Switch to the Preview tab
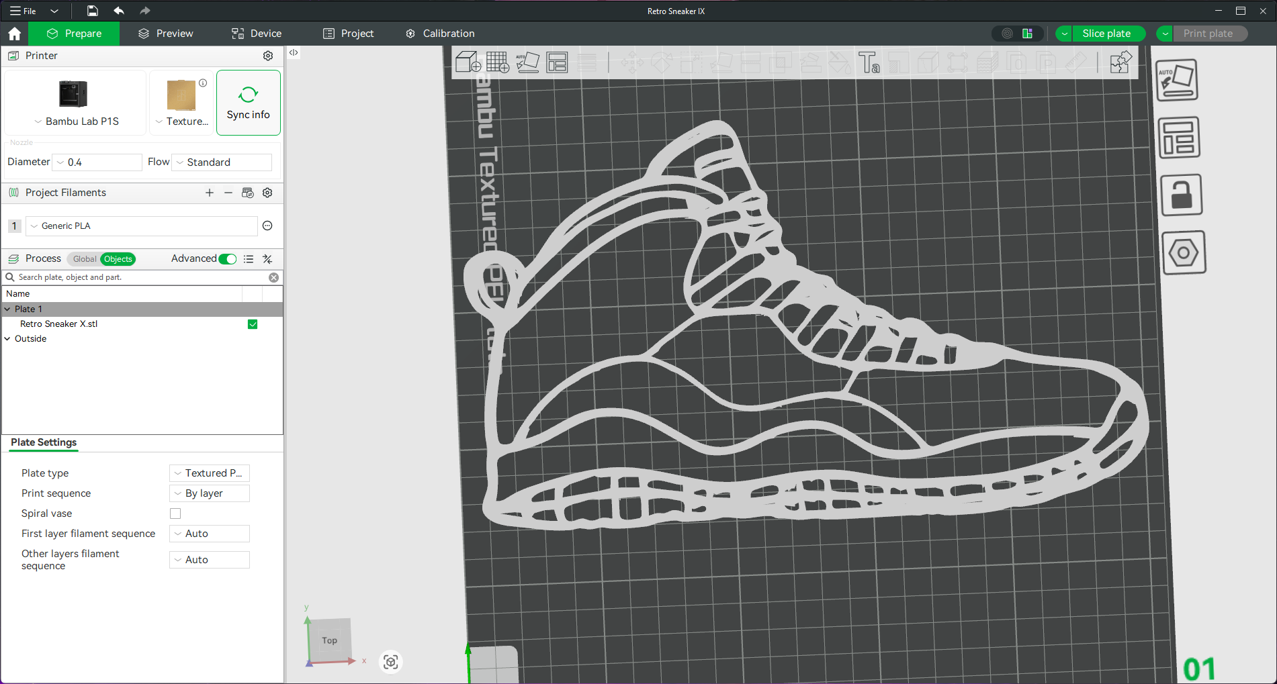 click(x=165, y=34)
